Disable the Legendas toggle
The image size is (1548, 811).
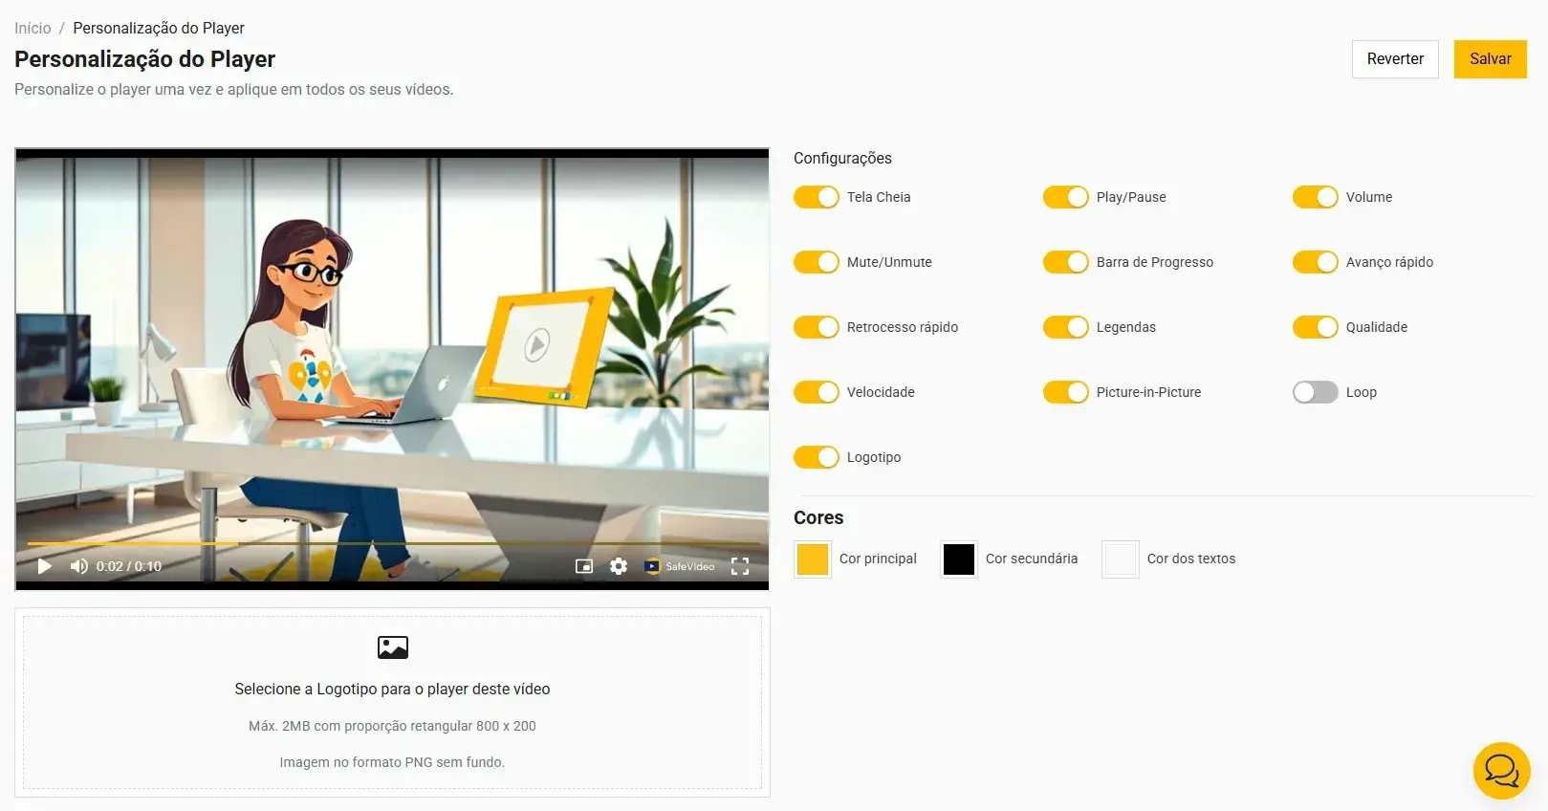click(x=1065, y=327)
